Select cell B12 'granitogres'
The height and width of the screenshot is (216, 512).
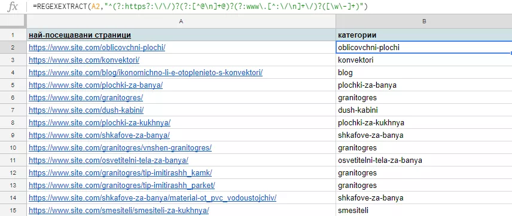coord(424,172)
